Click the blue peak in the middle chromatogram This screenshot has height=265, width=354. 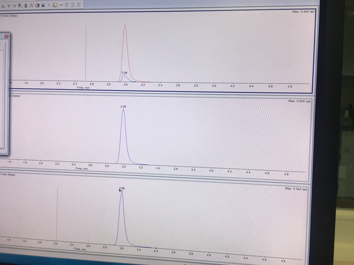[x=124, y=135]
